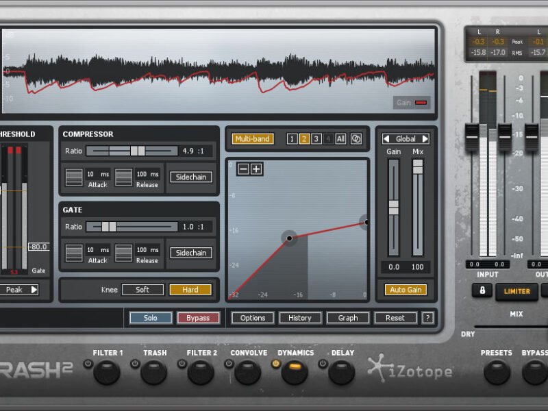Turn off the Dynamics module power icon

click(x=276, y=364)
